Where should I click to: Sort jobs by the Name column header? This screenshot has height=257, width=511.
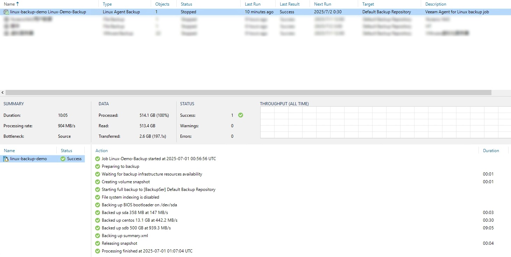point(9,4)
